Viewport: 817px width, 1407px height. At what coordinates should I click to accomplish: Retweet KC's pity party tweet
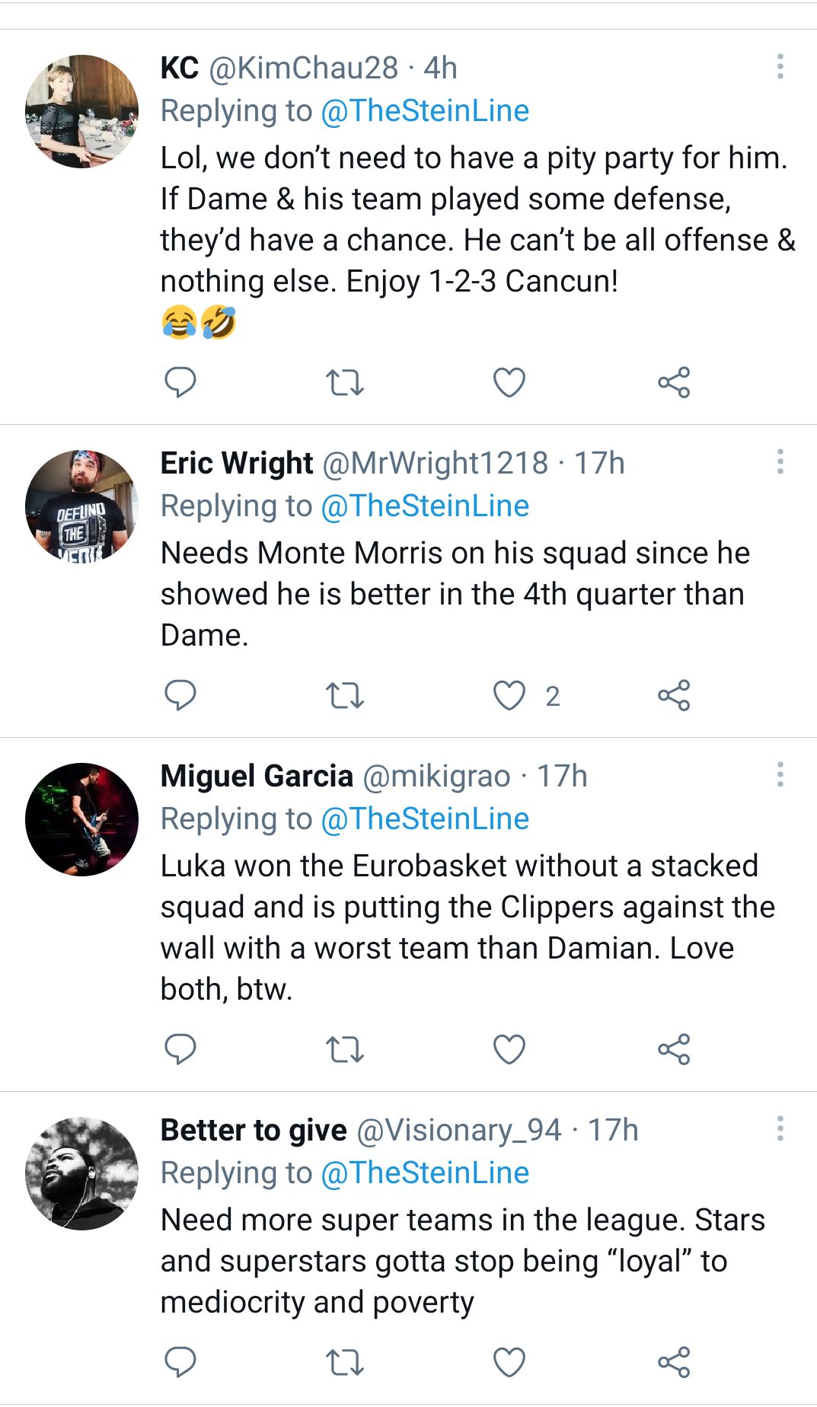345,382
